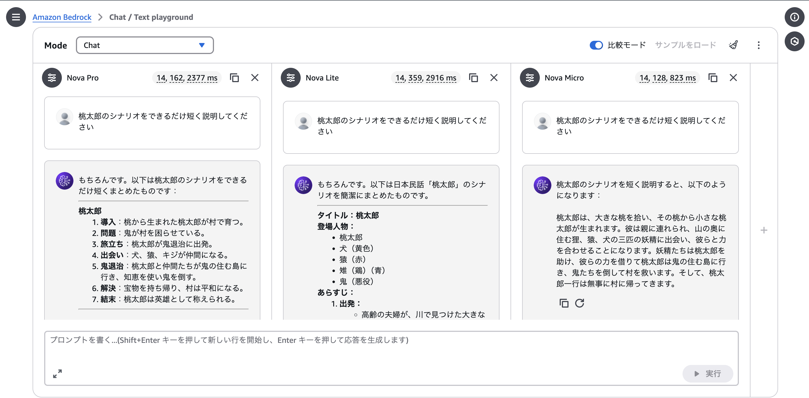Open Nova Lite model configuration settings

tap(290, 78)
